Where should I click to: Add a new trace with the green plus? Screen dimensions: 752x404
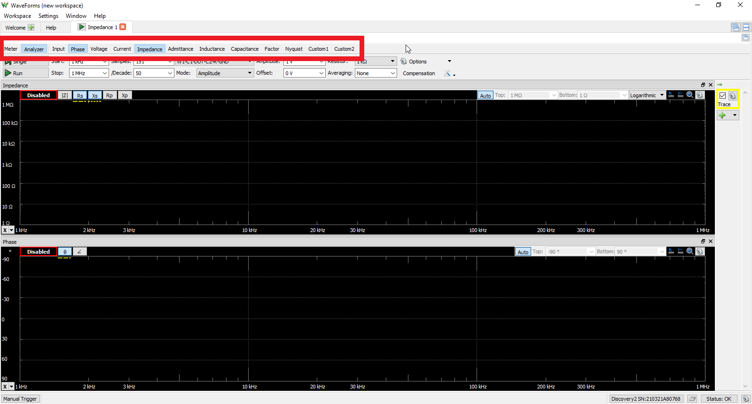click(x=722, y=115)
